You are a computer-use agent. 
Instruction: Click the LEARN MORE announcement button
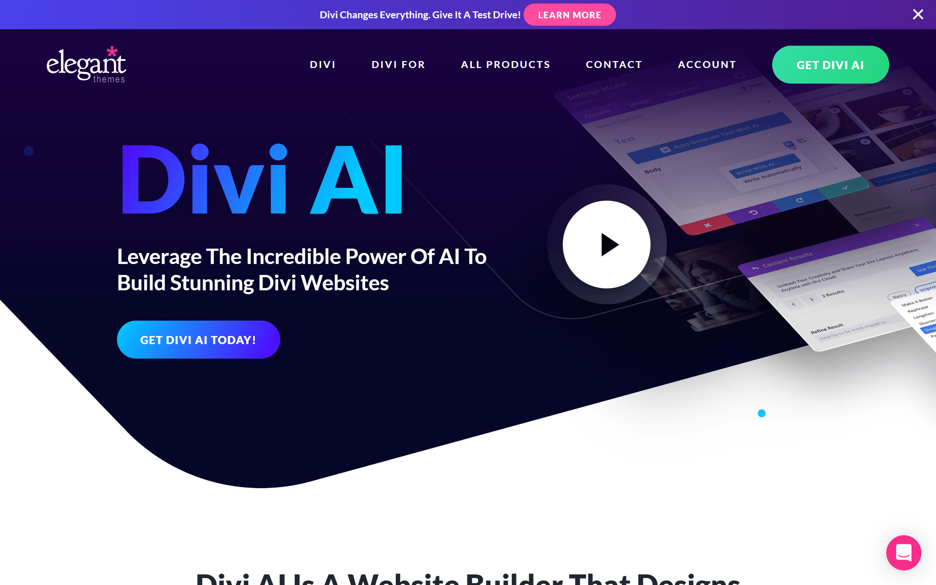tap(569, 14)
